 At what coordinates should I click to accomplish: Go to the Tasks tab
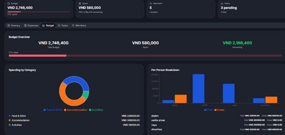63,25
